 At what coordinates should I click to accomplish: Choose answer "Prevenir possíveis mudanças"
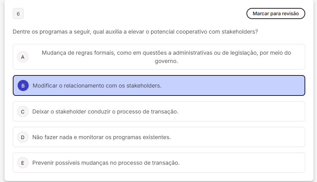click(x=106, y=163)
